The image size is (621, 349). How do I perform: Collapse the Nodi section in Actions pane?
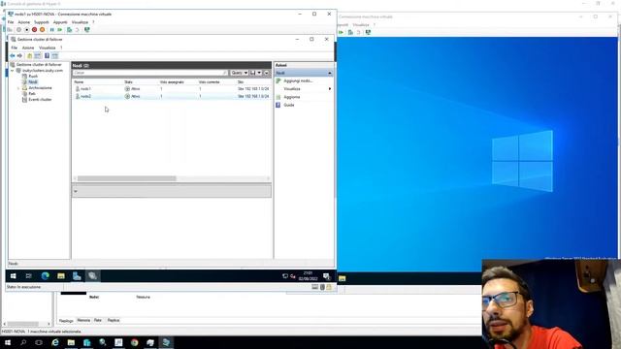pyautogui.click(x=330, y=74)
